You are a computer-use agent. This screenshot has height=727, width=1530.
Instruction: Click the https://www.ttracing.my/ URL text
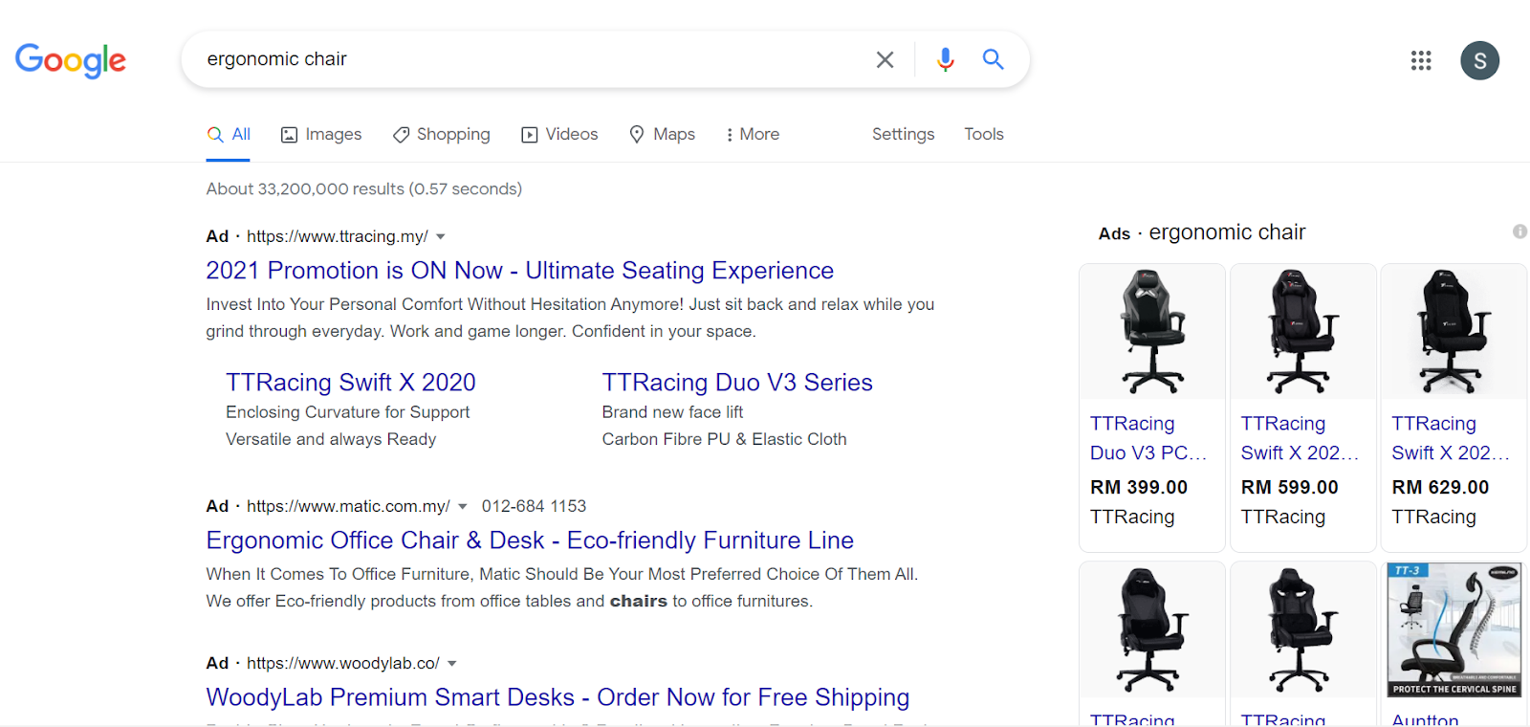point(338,236)
